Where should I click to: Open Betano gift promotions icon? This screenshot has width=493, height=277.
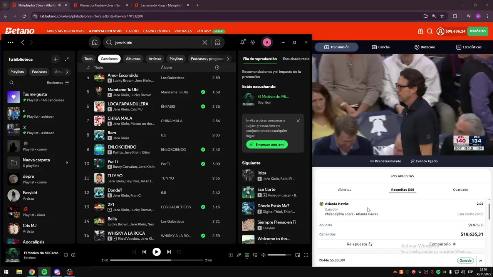coord(420,31)
